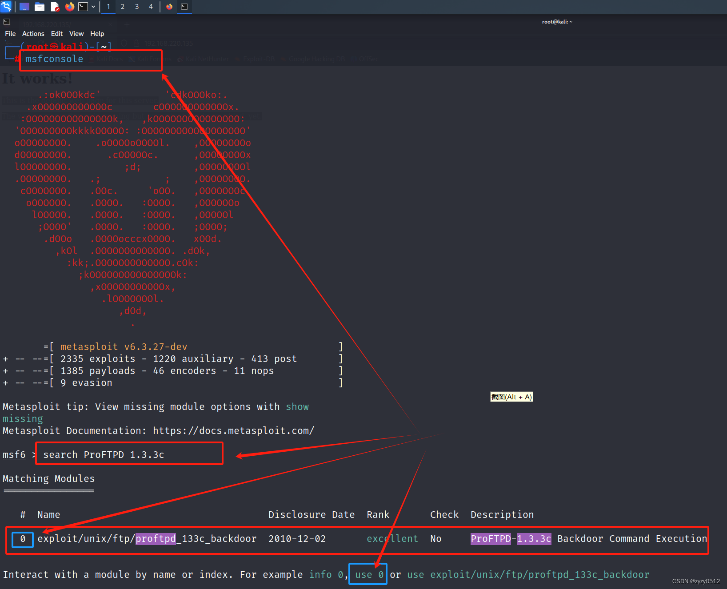Open the View menu
The height and width of the screenshot is (589, 727).
point(76,34)
